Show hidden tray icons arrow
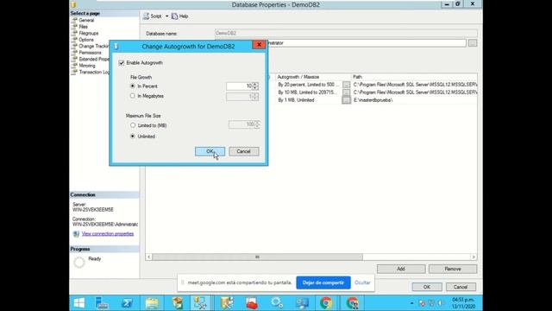The width and height of the screenshot is (552, 311). coord(411,303)
